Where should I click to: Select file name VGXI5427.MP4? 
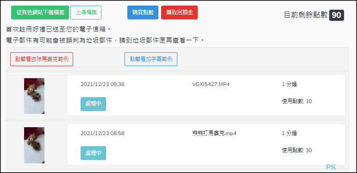(211, 84)
